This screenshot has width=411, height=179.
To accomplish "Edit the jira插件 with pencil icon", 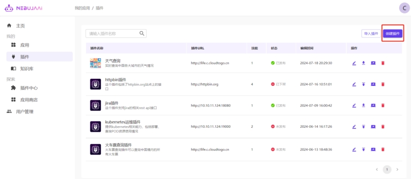I will tap(354, 106).
